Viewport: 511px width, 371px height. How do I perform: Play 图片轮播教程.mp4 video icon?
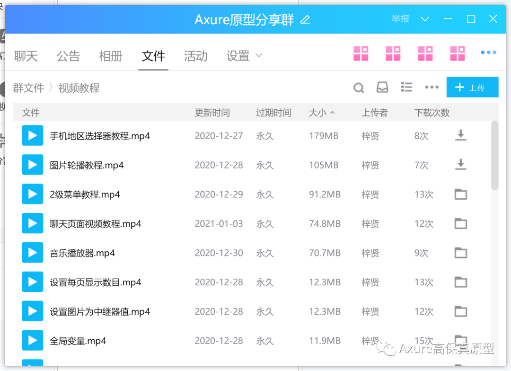(32, 165)
